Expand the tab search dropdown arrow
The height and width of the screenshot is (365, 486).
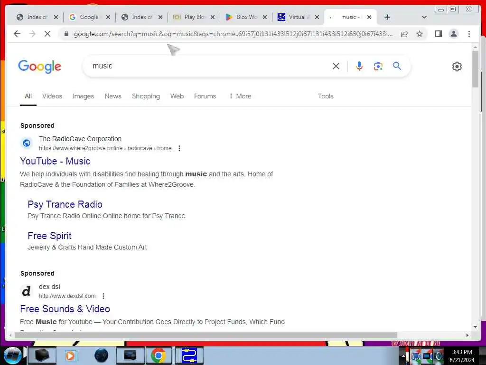424,17
